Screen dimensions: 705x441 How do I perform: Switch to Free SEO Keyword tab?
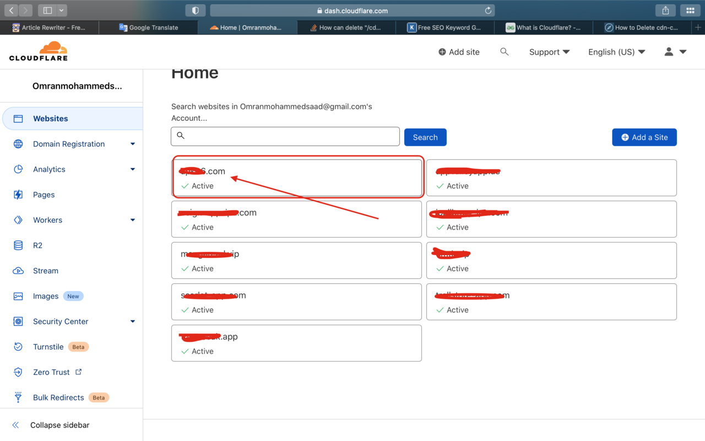[x=445, y=28]
